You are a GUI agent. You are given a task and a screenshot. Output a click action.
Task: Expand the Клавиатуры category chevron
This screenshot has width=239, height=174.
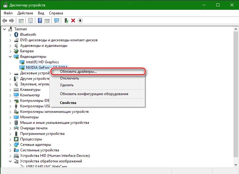(10, 90)
